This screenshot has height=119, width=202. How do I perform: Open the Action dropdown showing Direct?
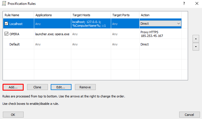click(x=160, y=24)
